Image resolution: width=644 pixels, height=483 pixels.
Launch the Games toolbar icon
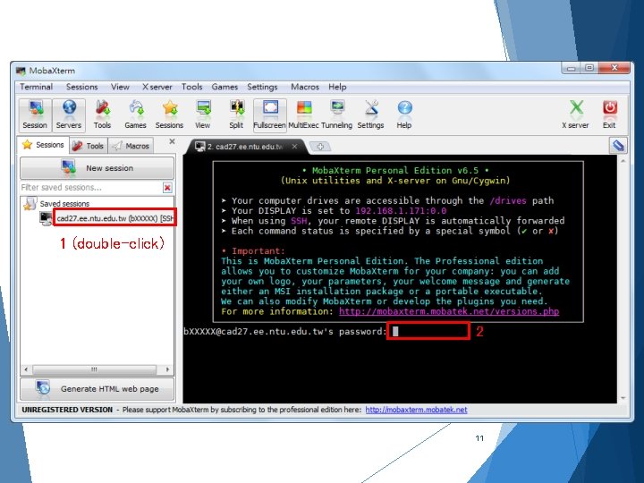136,115
